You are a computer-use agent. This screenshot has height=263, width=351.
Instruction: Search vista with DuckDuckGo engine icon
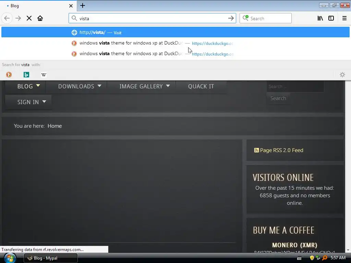(x=9, y=75)
